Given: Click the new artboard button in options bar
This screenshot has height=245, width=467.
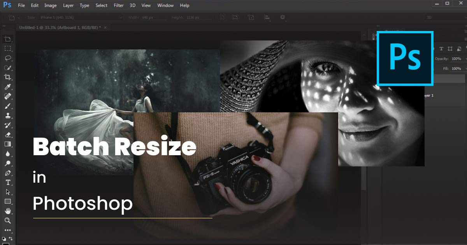Looking at the screenshot, I should [251, 17].
